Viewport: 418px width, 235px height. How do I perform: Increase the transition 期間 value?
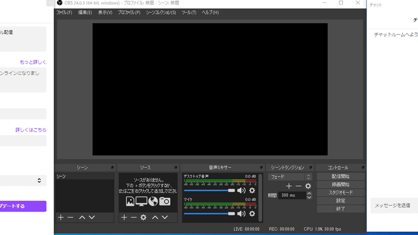pos(309,194)
